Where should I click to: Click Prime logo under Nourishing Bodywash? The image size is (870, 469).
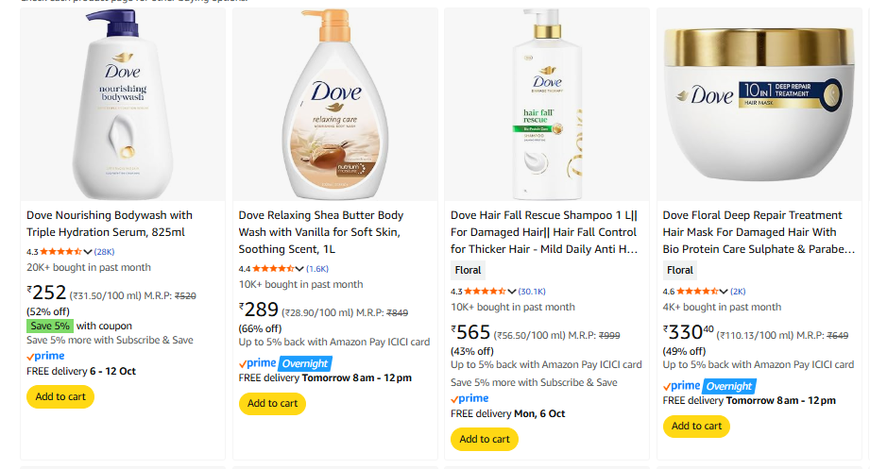click(45, 356)
